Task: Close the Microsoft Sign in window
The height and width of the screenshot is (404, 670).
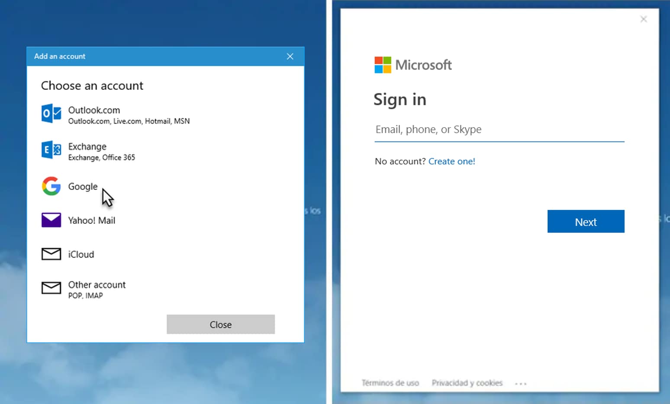Action: pyautogui.click(x=644, y=19)
